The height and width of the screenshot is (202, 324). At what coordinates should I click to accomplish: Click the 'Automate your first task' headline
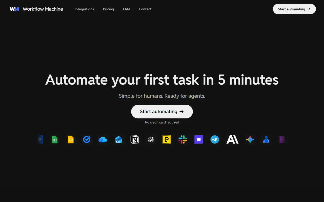[162, 80]
